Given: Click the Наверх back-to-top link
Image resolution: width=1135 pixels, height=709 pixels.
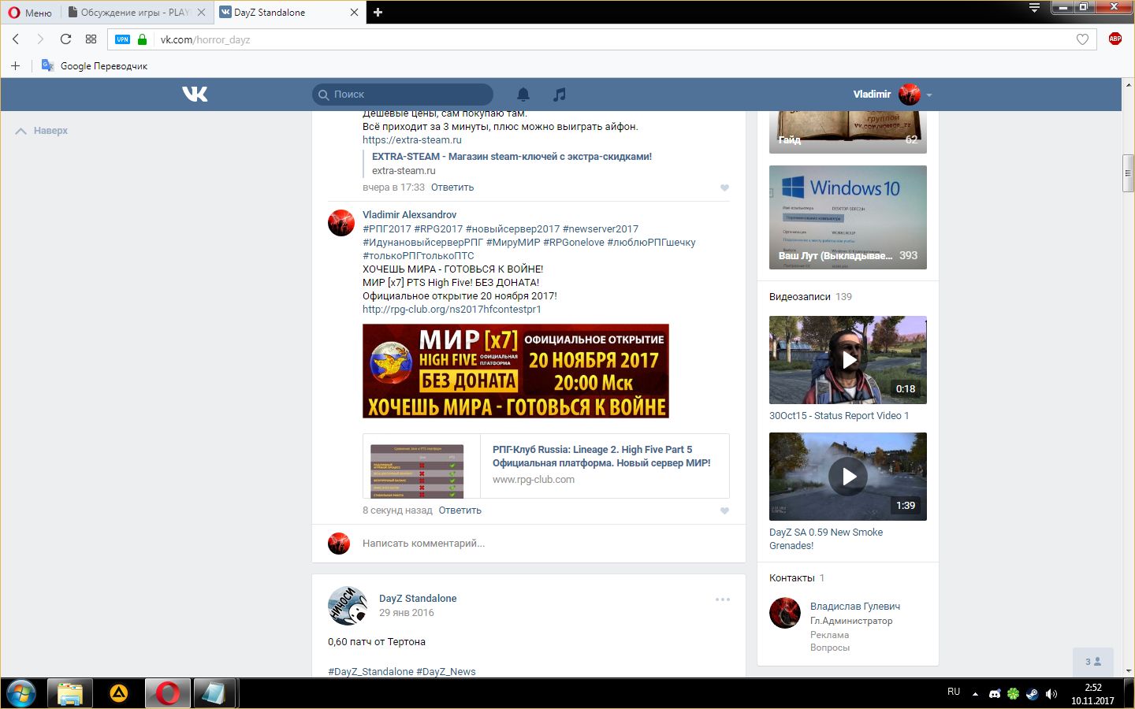Looking at the screenshot, I should point(42,131).
